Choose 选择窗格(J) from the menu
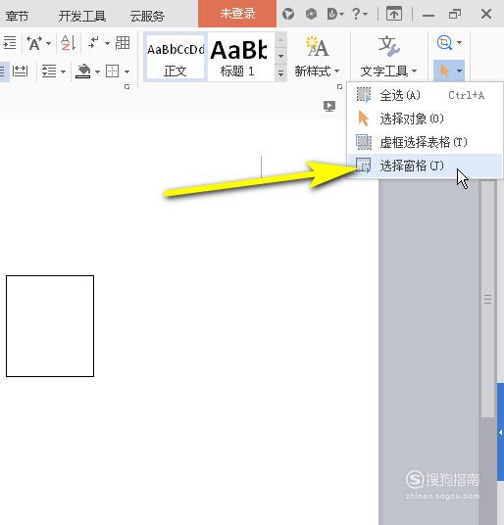 [425, 166]
